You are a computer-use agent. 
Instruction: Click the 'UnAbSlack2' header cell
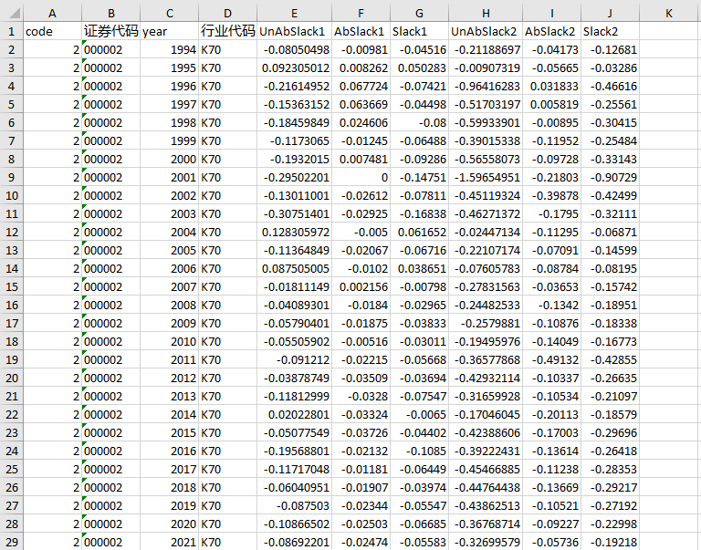point(486,31)
